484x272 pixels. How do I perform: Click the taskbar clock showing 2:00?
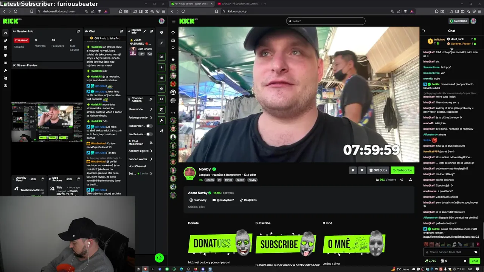[x=470, y=269]
